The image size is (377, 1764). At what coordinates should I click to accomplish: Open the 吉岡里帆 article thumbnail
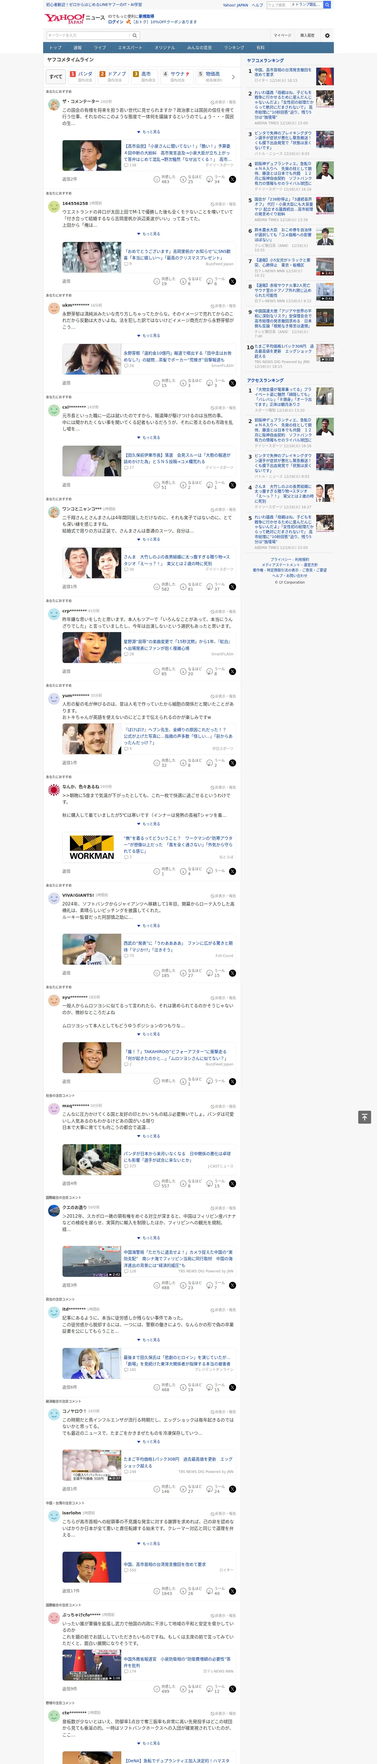pyautogui.click(x=92, y=258)
